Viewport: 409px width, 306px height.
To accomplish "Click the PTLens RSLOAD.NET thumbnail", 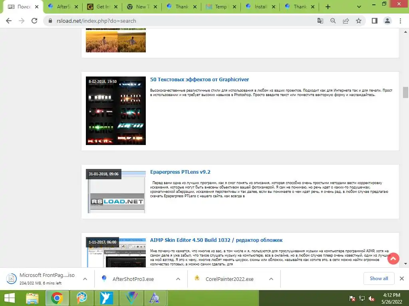I will click(x=116, y=191).
